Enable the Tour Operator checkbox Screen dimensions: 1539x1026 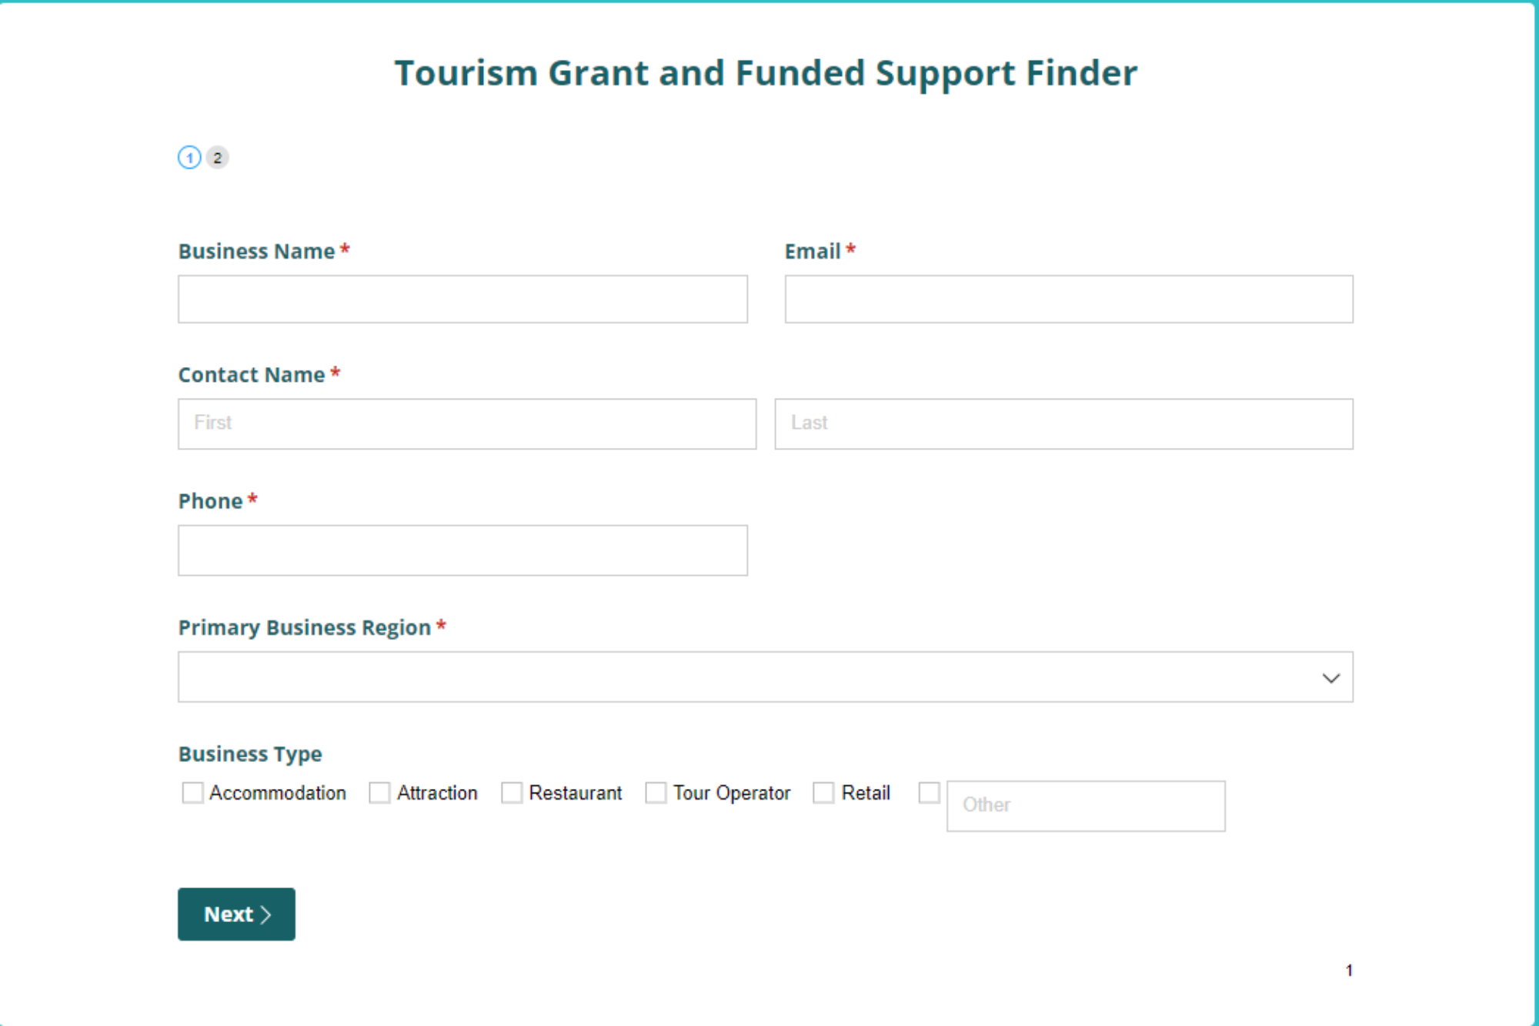(x=656, y=793)
